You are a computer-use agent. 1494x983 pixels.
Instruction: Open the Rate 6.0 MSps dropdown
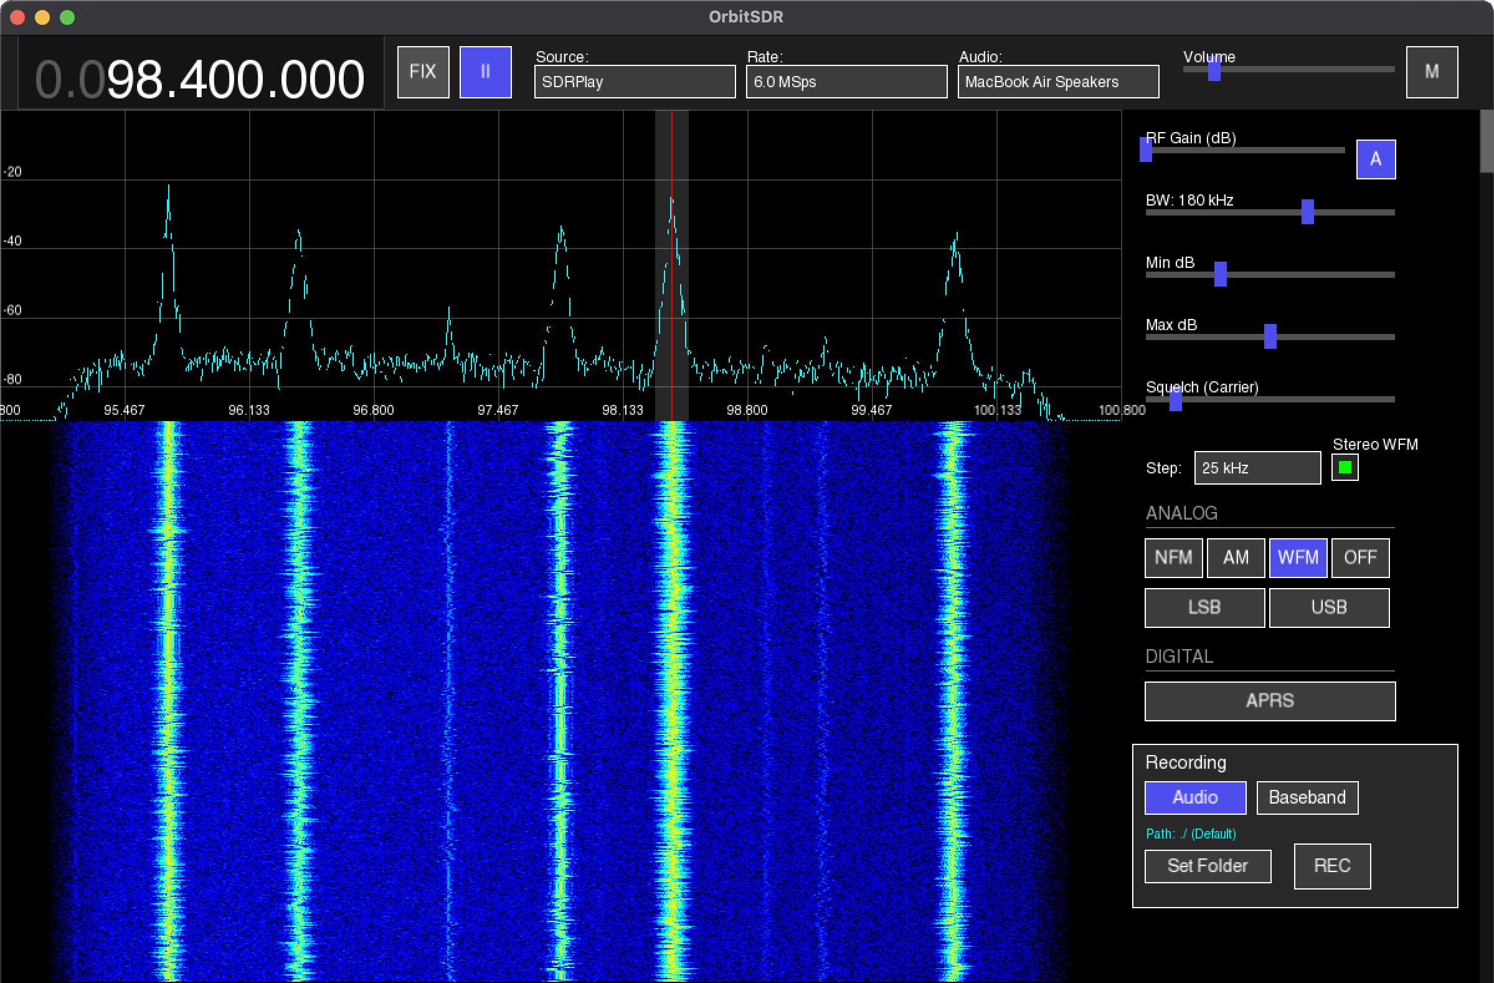click(x=846, y=82)
